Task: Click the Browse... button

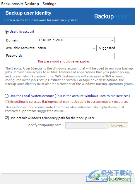Action: 118,125
